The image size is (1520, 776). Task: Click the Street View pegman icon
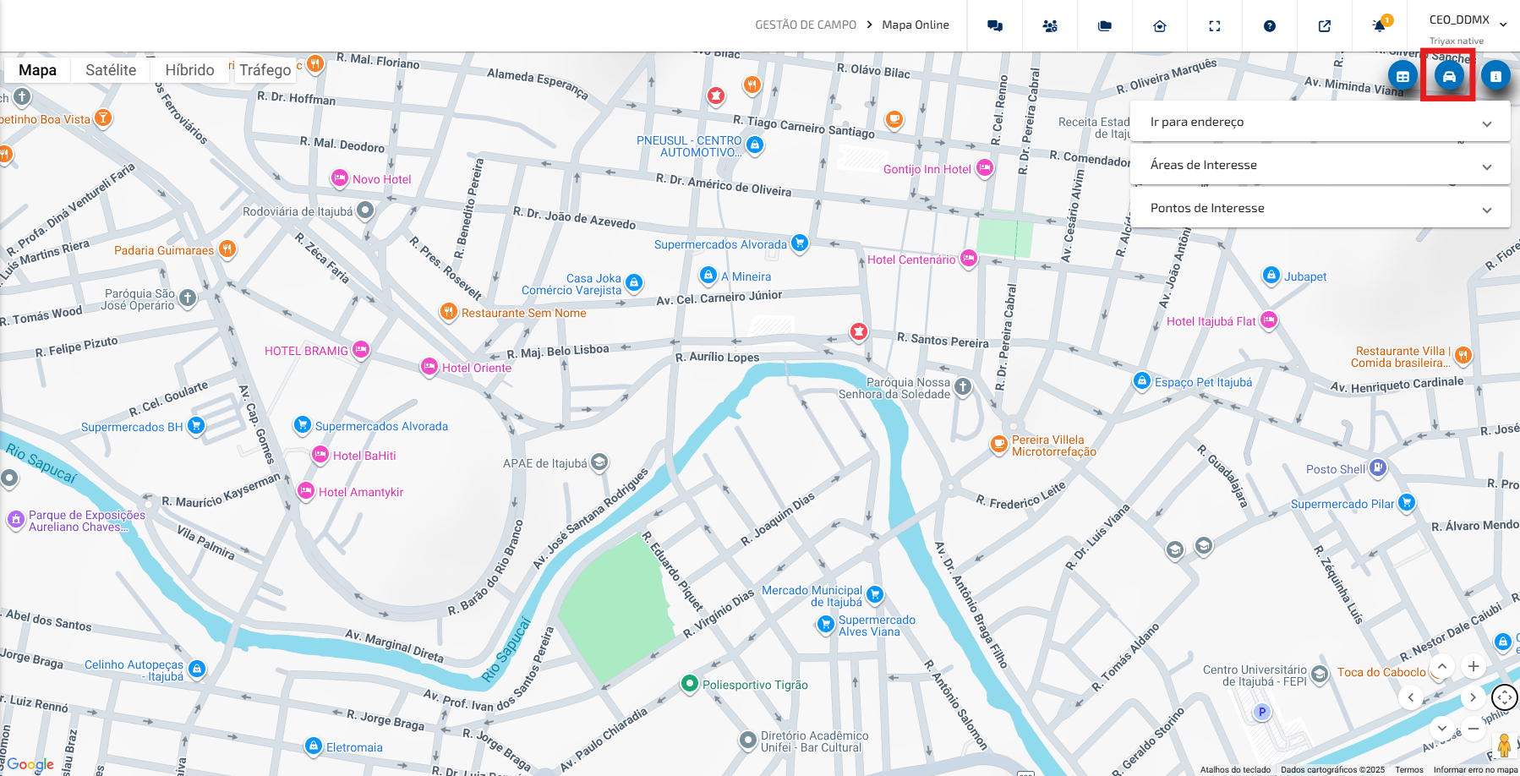pos(1505,746)
